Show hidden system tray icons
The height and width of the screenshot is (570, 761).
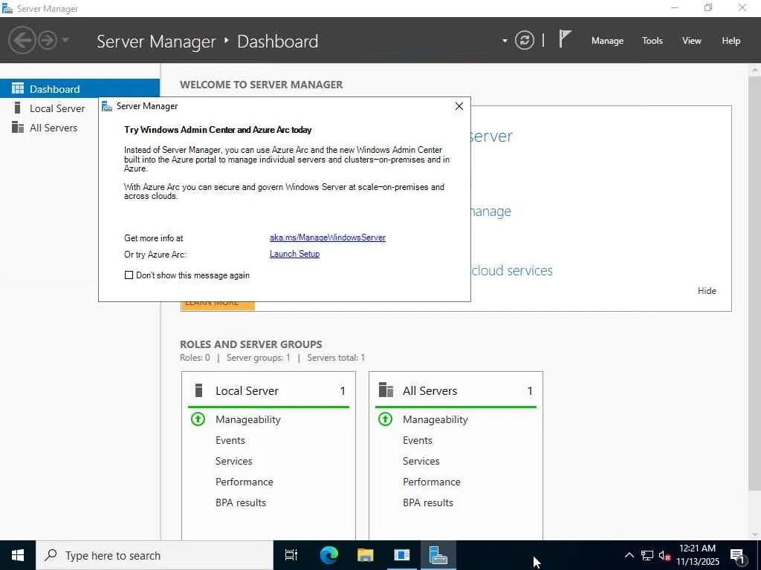629,555
